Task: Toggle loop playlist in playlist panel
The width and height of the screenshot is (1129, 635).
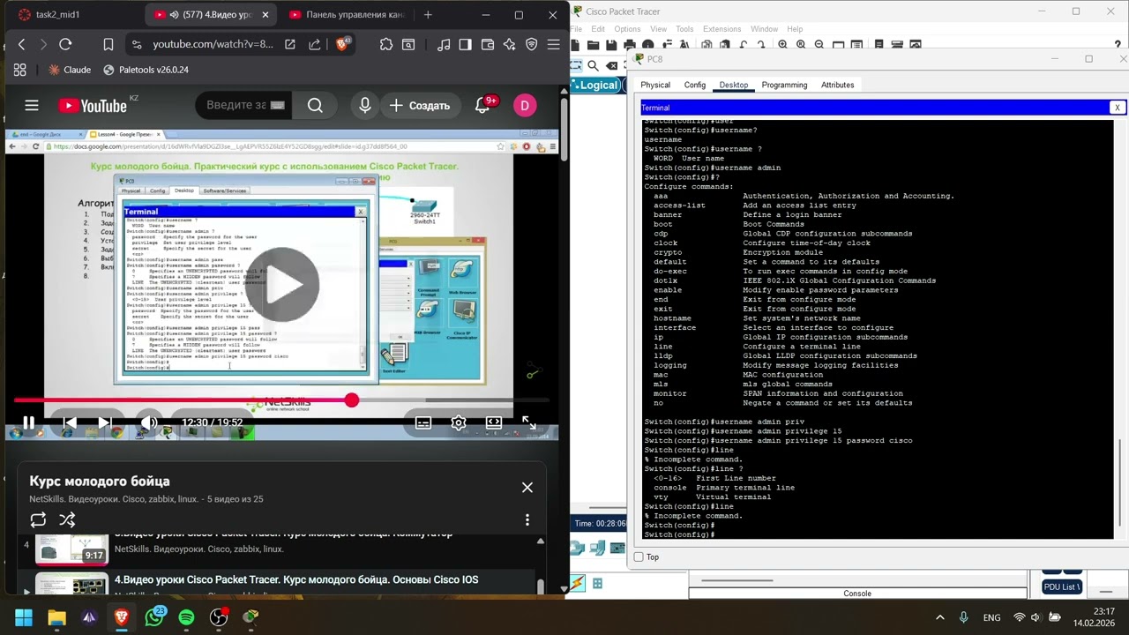Action: tap(38, 520)
